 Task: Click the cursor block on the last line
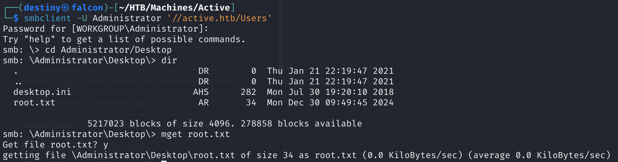(164, 161)
